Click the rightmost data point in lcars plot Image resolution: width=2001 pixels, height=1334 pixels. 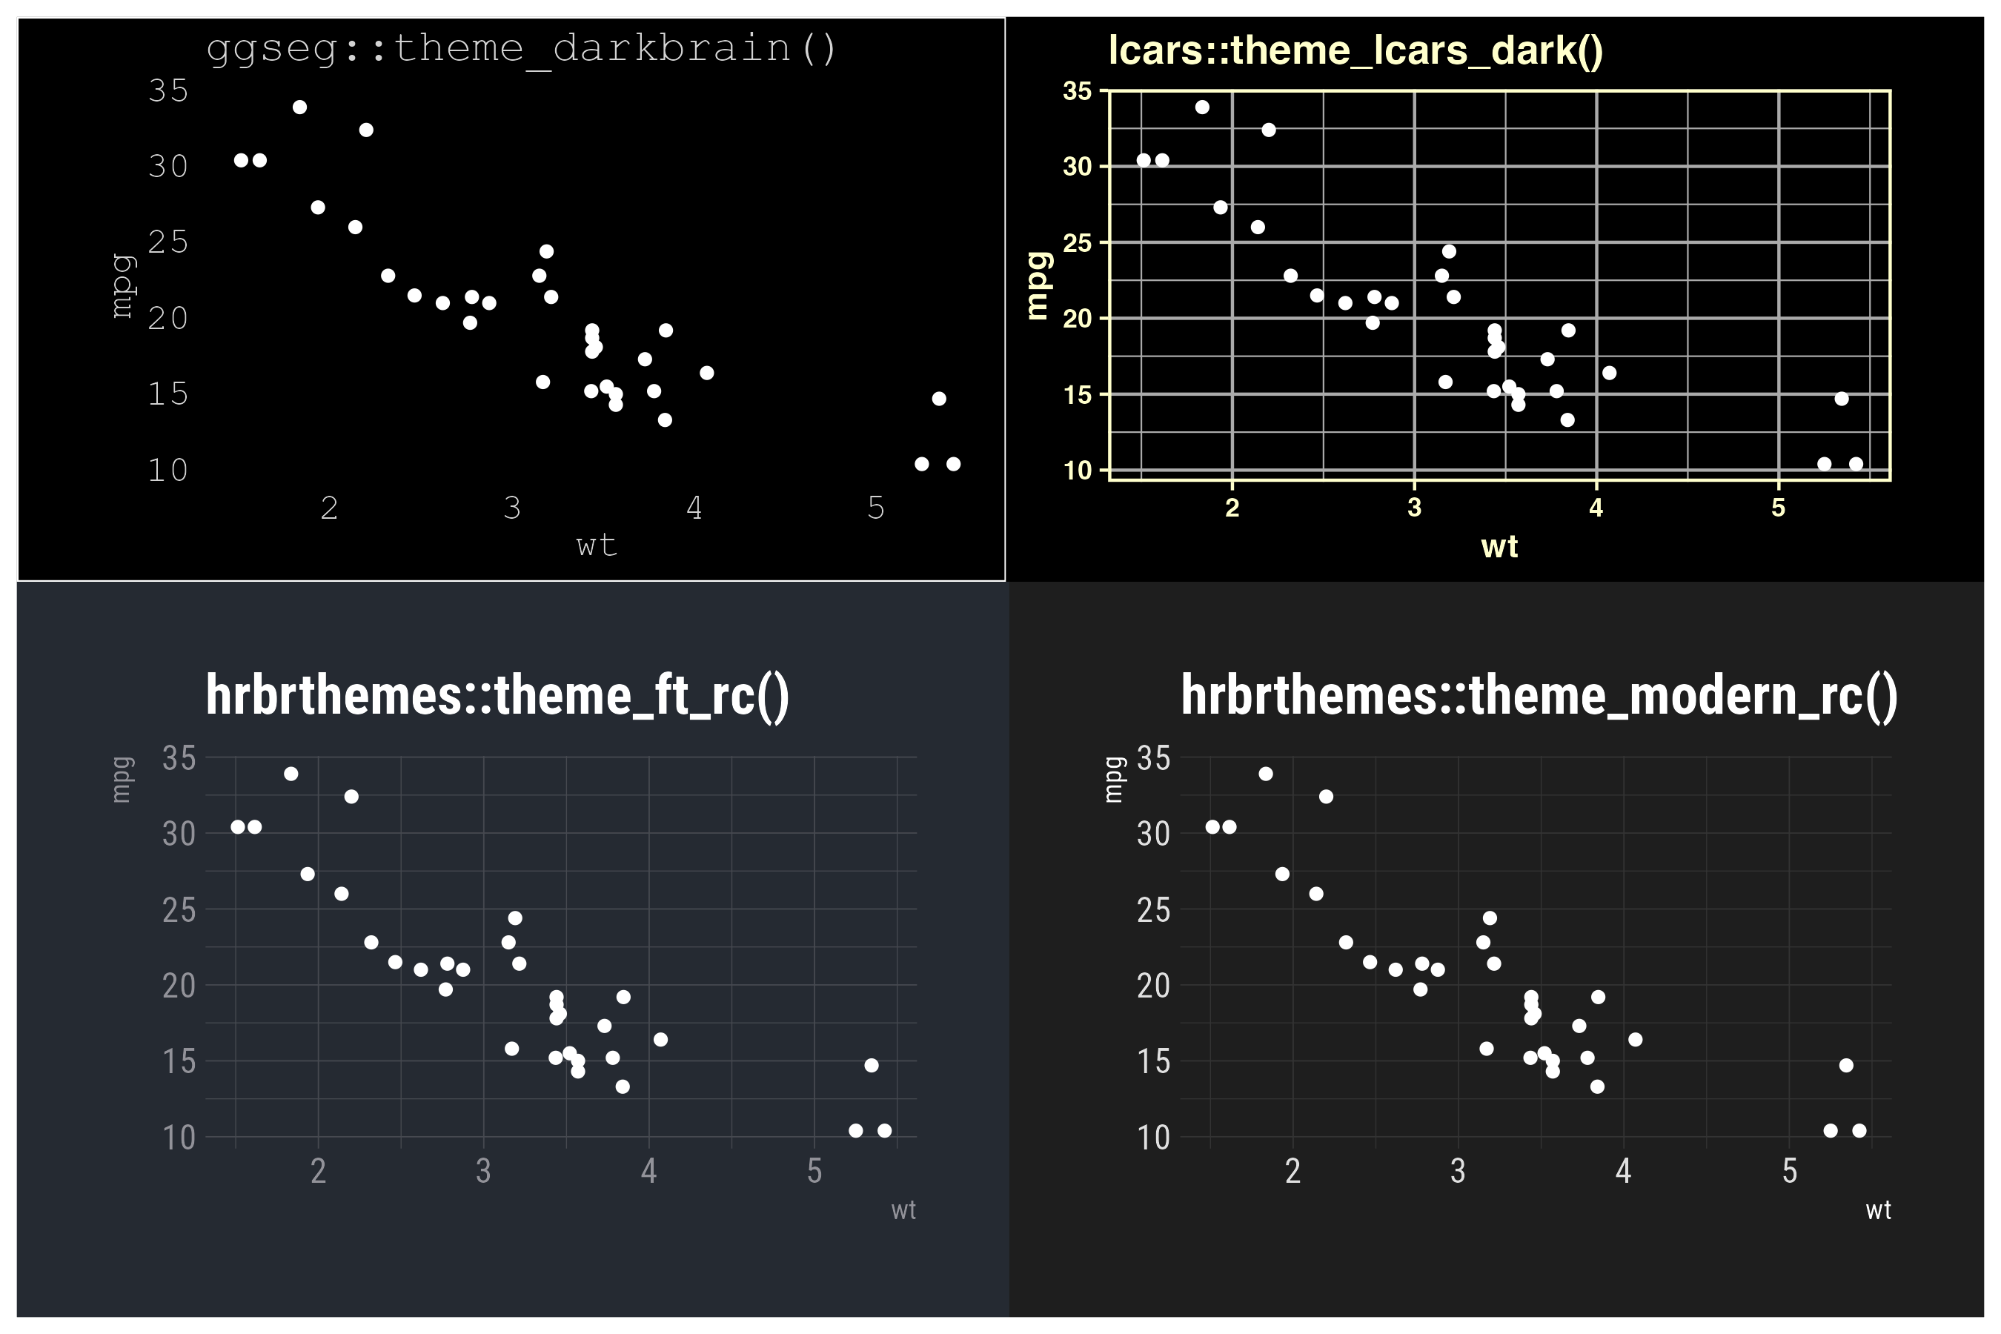click(1856, 464)
